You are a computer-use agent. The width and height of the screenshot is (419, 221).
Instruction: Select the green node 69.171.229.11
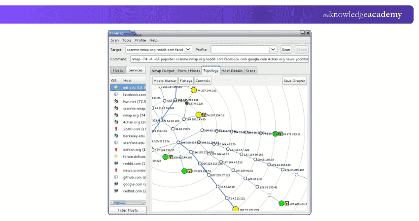[x=275, y=134]
